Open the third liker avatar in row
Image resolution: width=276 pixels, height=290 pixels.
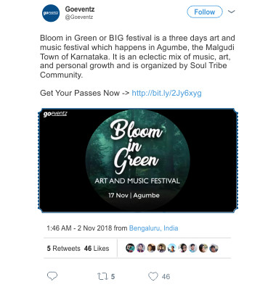151,248
